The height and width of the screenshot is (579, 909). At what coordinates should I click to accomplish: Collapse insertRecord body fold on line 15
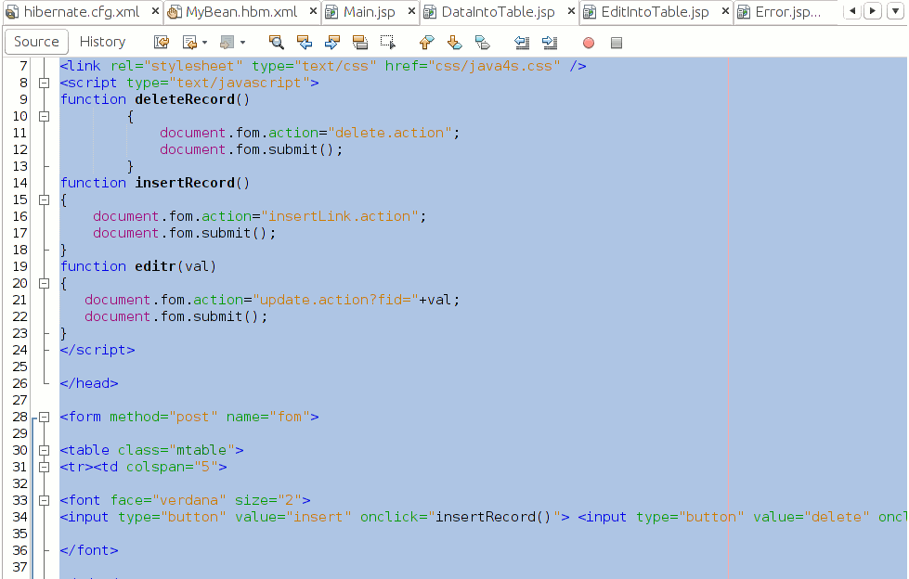pos(44,199)
